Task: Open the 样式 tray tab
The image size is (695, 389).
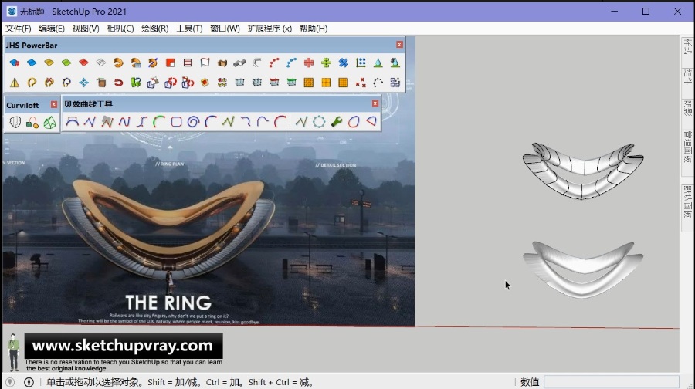Action: pos(687,47)
